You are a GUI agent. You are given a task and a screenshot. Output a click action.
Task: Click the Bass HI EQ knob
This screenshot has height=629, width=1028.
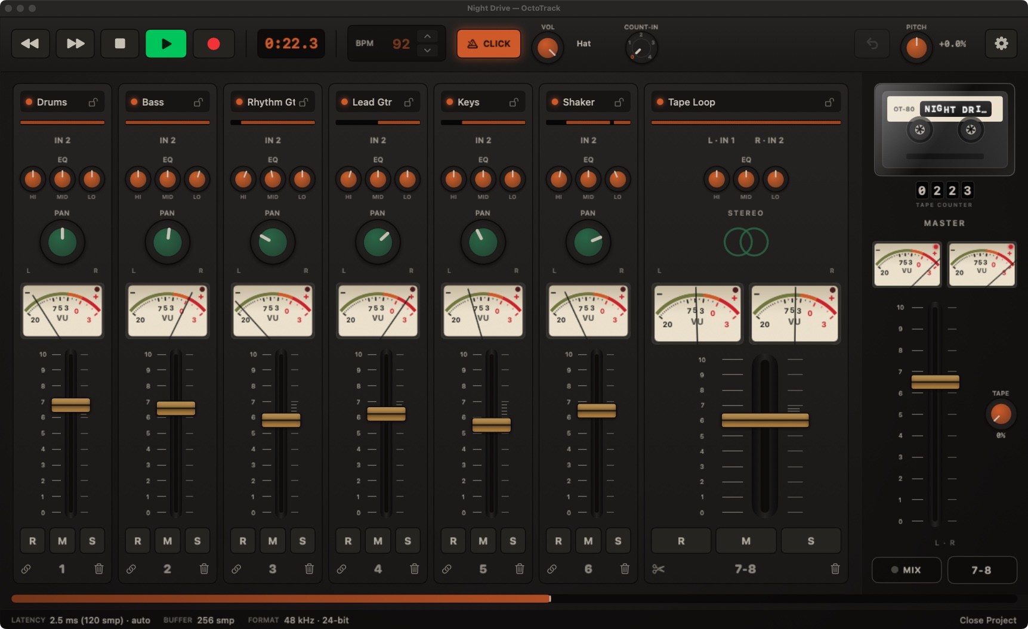click(138, 178)
